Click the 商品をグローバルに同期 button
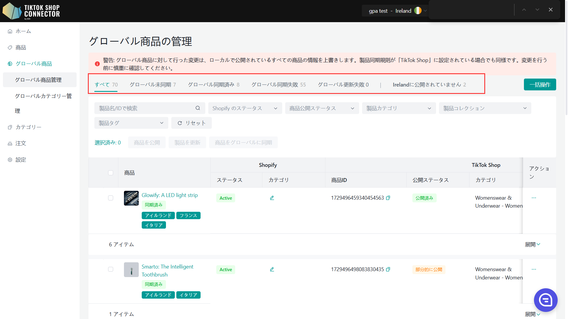568x319 pixels. pos(243,143)
